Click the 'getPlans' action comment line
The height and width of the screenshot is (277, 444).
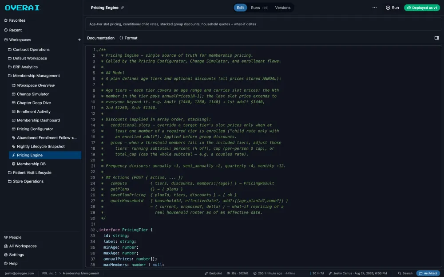[x=142, y=189]
